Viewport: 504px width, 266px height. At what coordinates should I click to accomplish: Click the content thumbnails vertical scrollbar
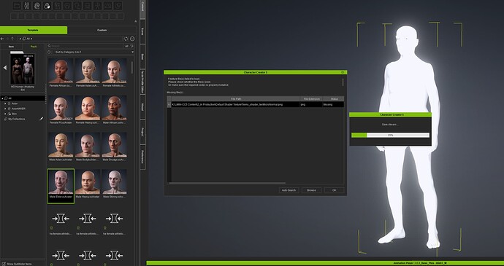coord(131,67)
